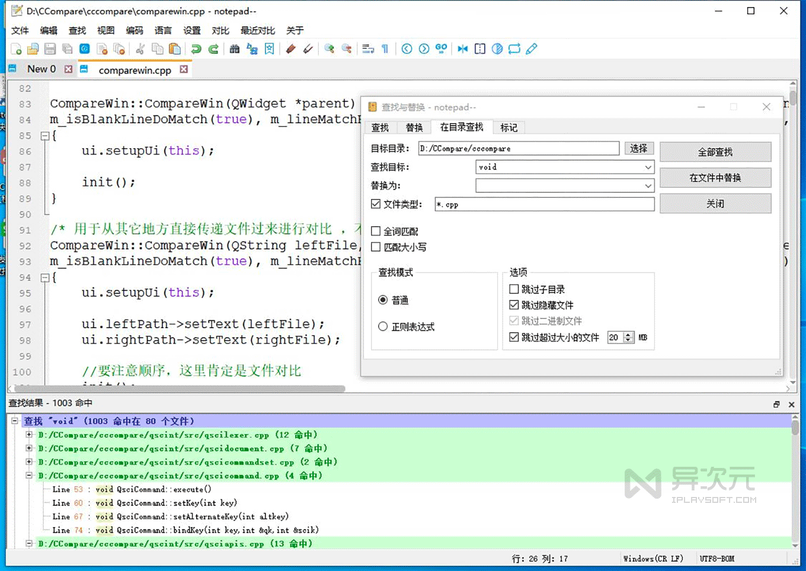Increase file size limit spinner
Image resolution: width=806 pixels, height=571 pixels.
629,335
